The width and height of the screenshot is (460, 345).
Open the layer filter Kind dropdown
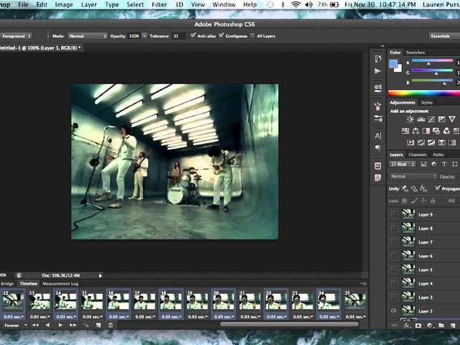tap(402, 165)
